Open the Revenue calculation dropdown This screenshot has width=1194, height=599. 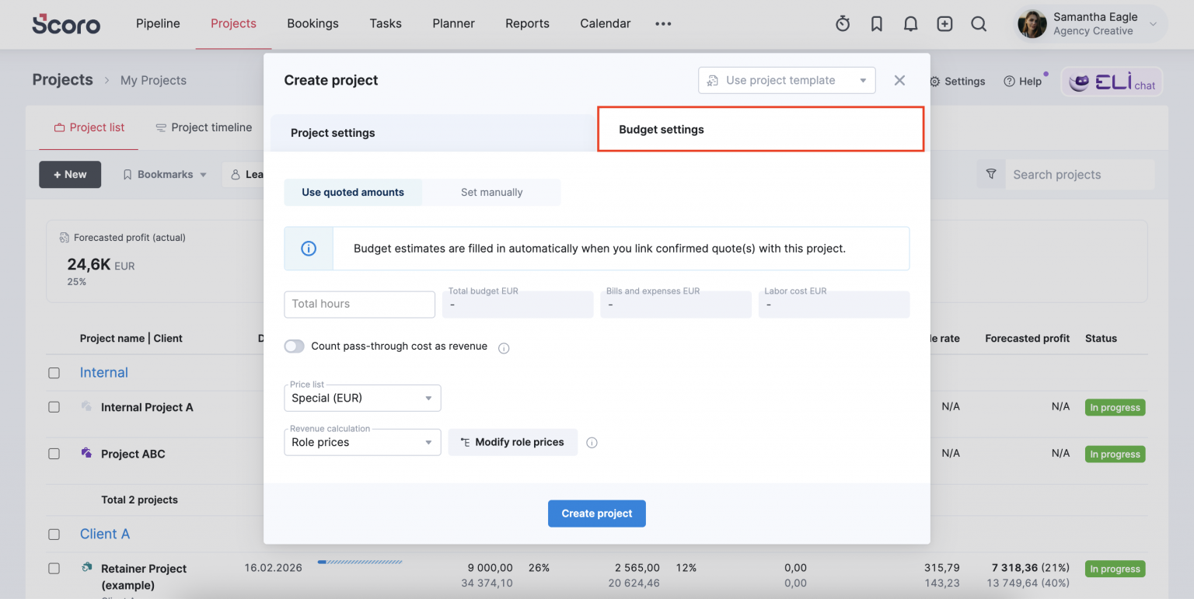click(x=362, y=441)
